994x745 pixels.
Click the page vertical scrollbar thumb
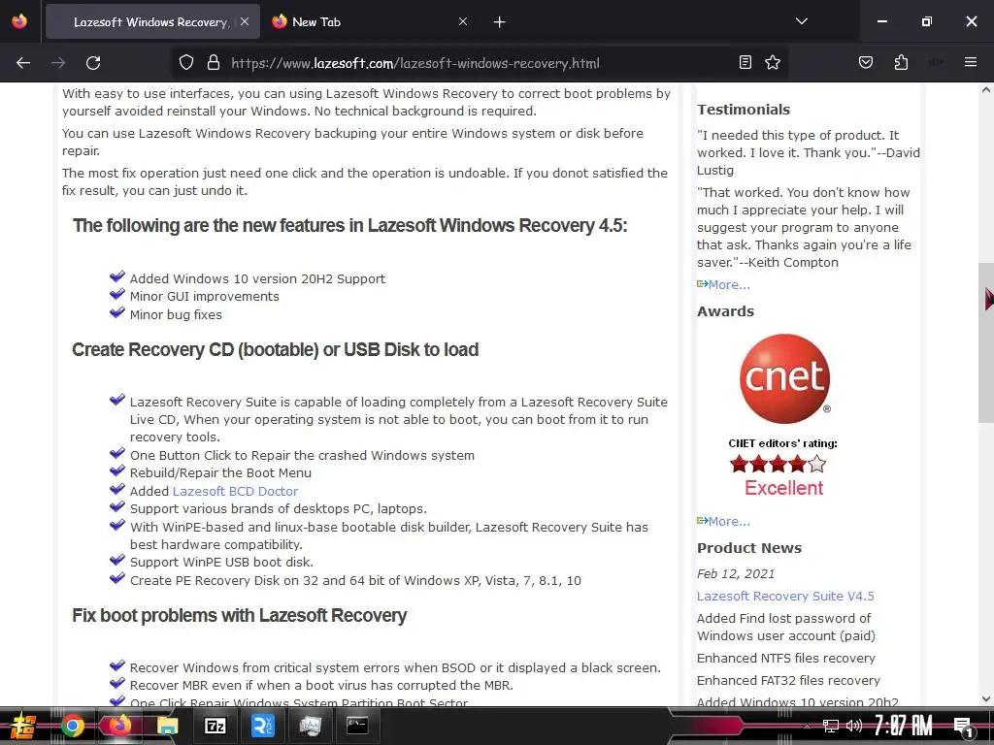click(x=985, y=342)
